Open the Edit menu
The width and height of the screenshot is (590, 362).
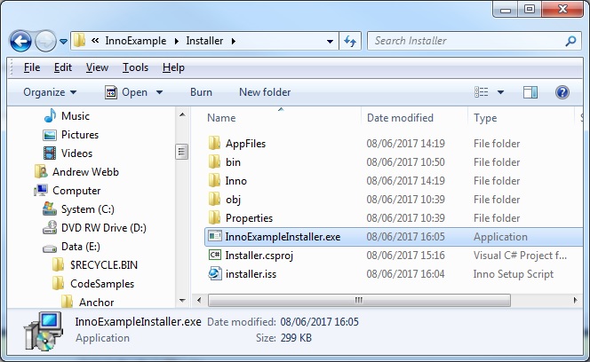[63, 67]
